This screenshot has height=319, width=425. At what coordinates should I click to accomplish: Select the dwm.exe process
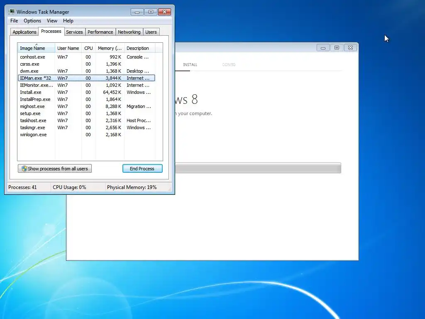86,71
